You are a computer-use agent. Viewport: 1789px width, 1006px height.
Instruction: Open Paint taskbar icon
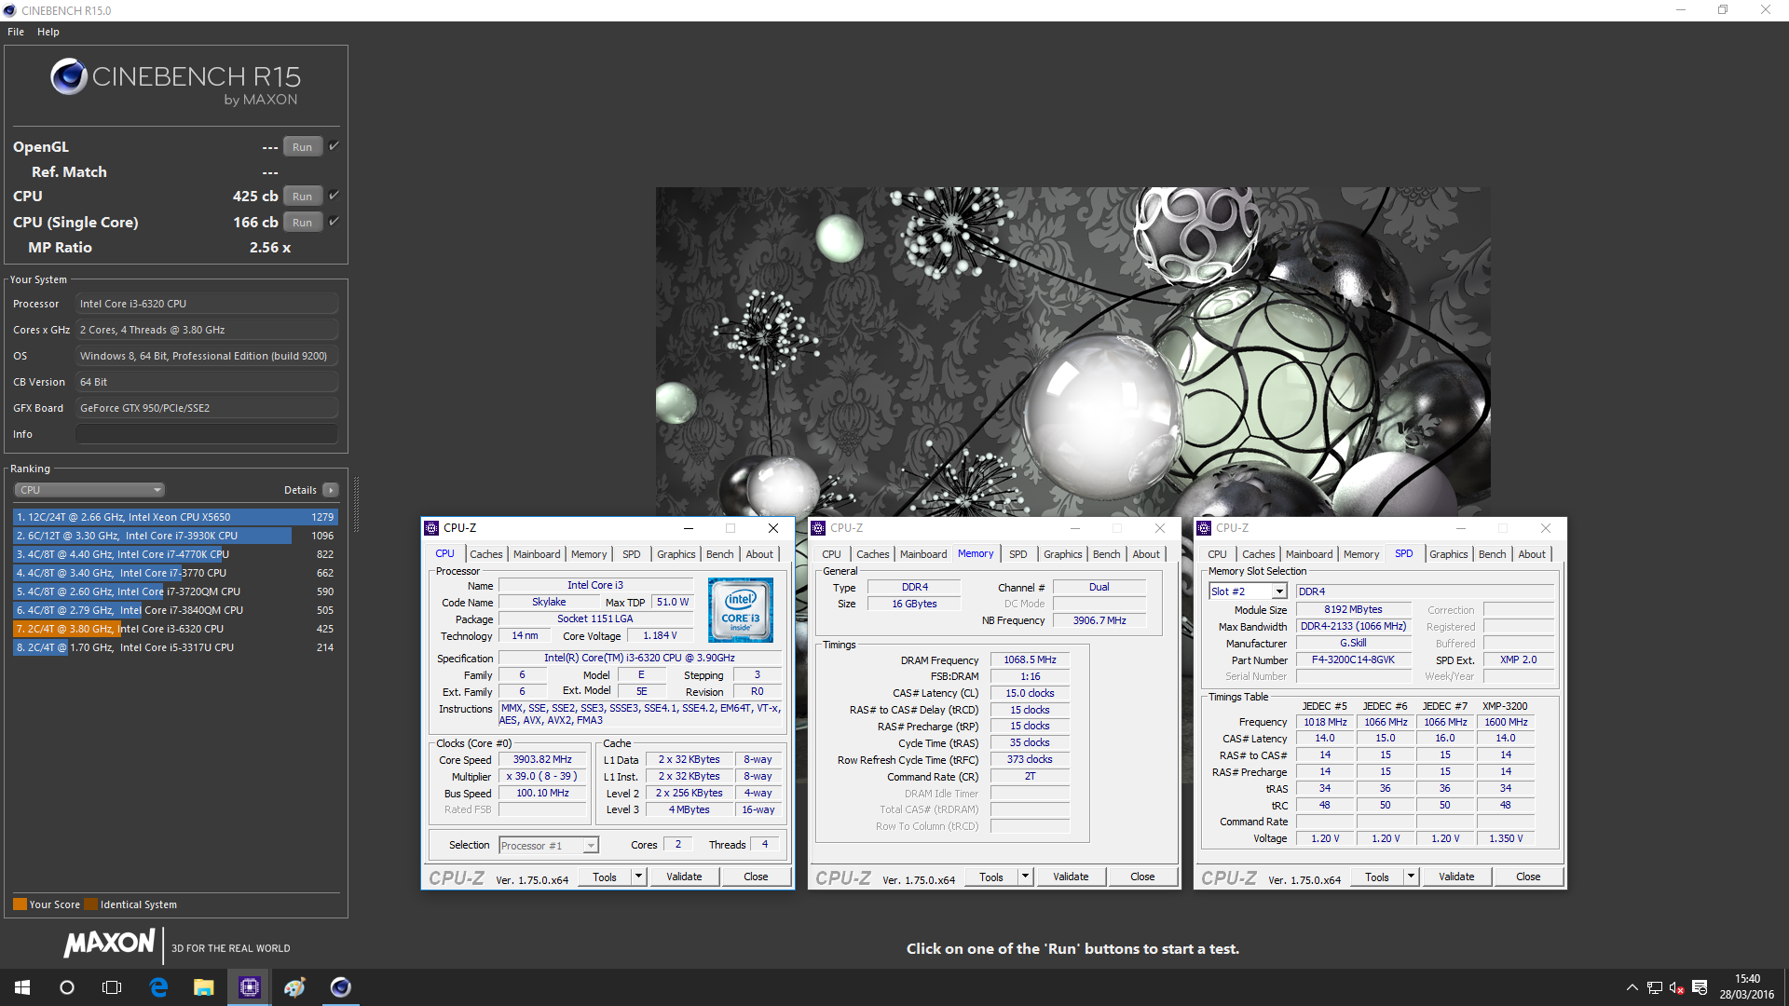294,987
